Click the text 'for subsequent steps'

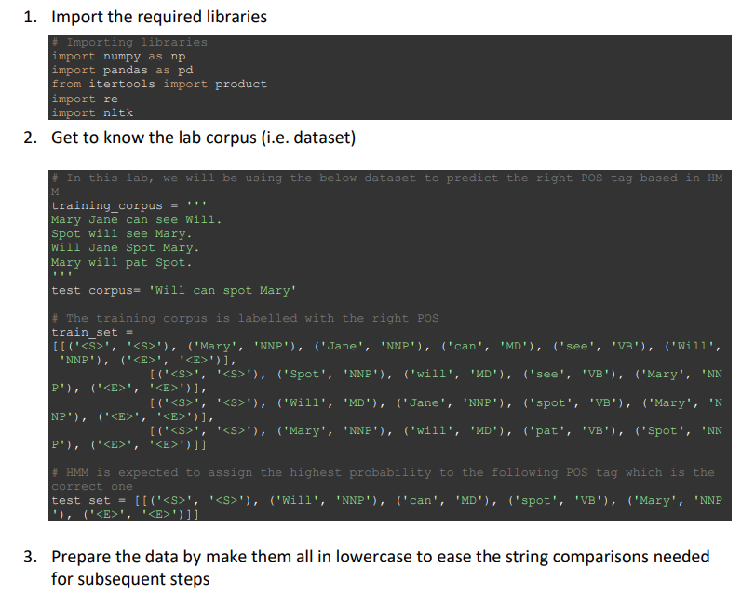point(130,579)
